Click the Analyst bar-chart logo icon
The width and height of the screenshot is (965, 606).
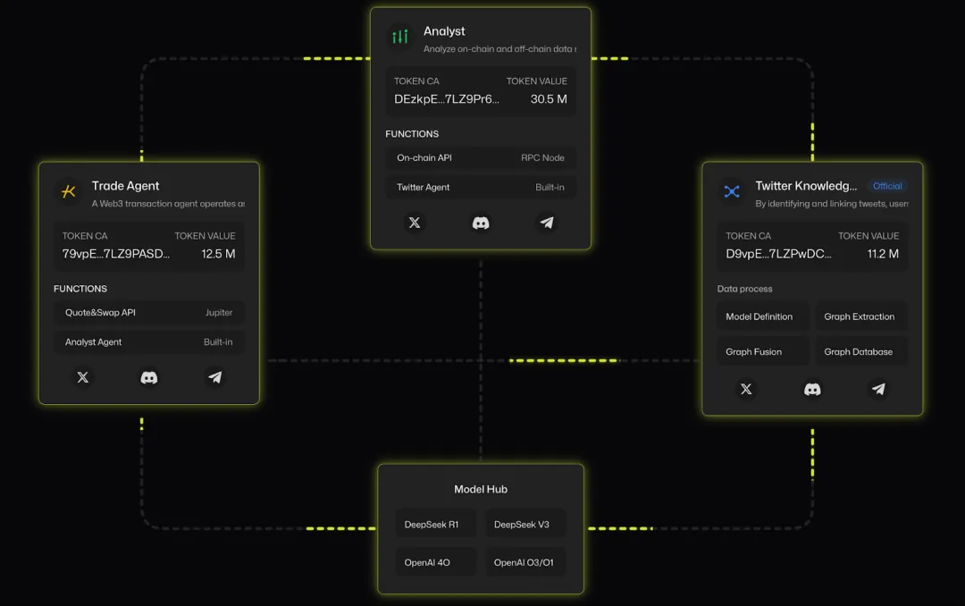pos(400,38)
